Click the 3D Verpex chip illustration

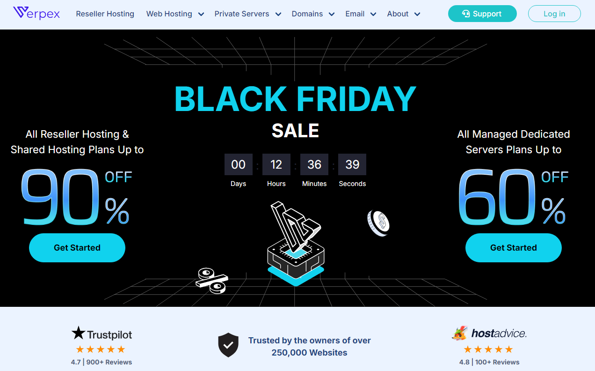click(x=295, y=244)
